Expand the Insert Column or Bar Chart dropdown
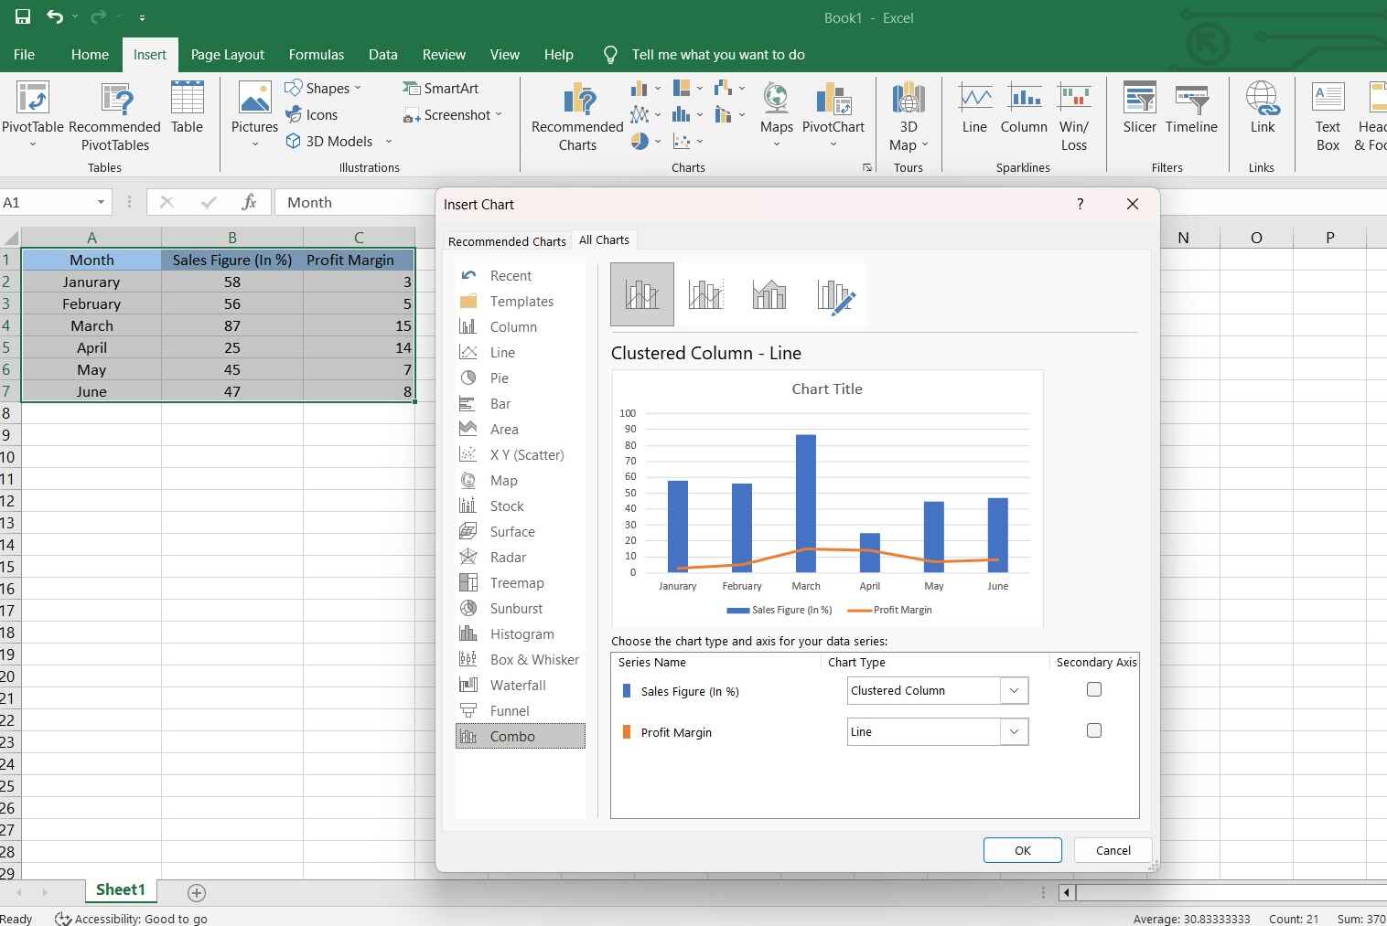Screen dimensions: 1387x926 coord(657,89)
